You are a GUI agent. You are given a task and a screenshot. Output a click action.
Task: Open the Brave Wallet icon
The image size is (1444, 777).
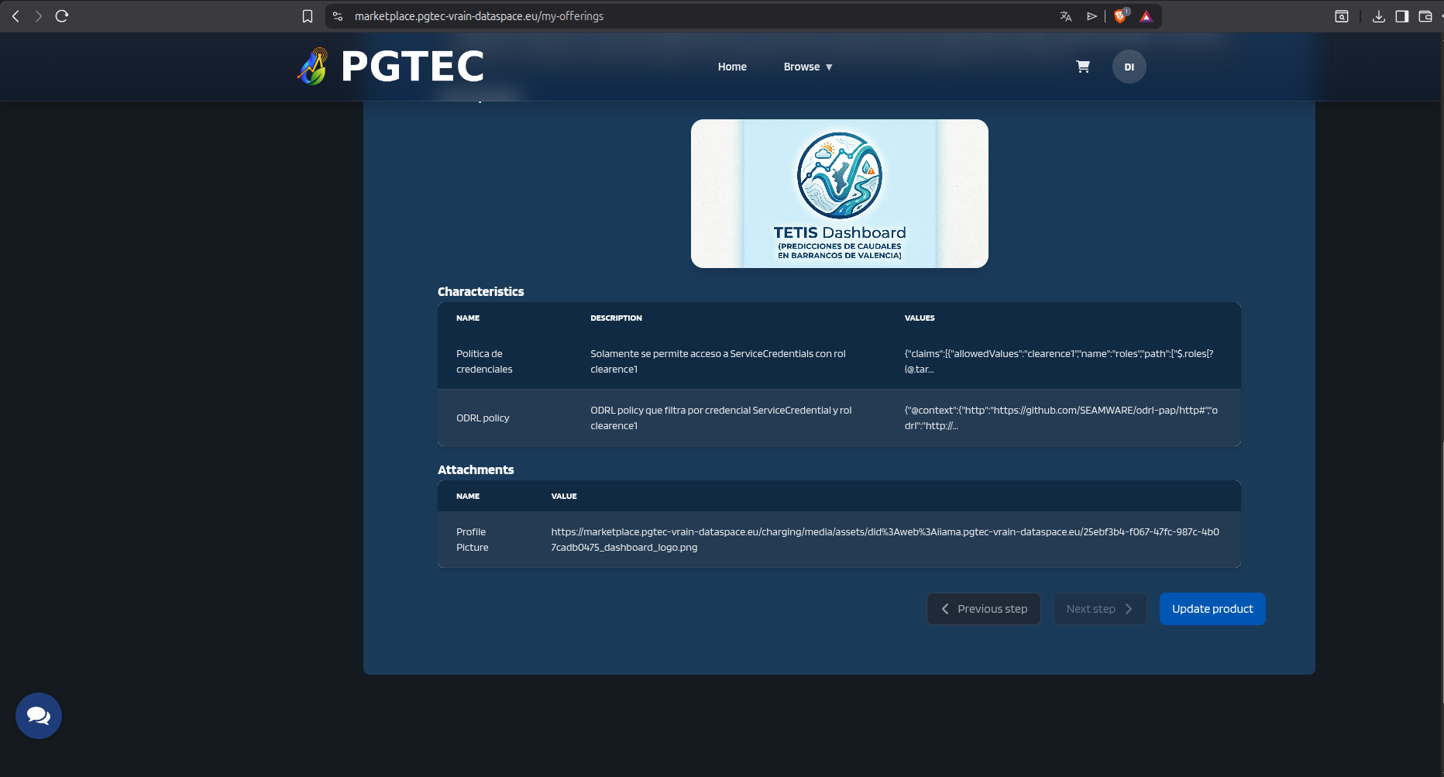[1425, 16]
